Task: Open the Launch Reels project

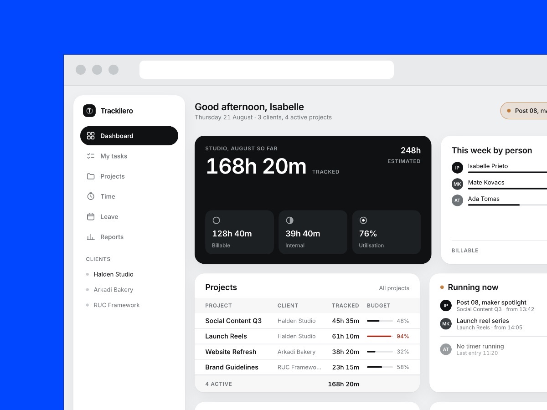Action: point(226,336)
